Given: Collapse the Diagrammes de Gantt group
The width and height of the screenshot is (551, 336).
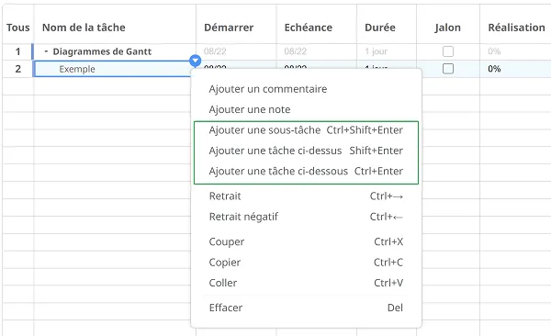Looking at the screenshot, I should (46, 51).
